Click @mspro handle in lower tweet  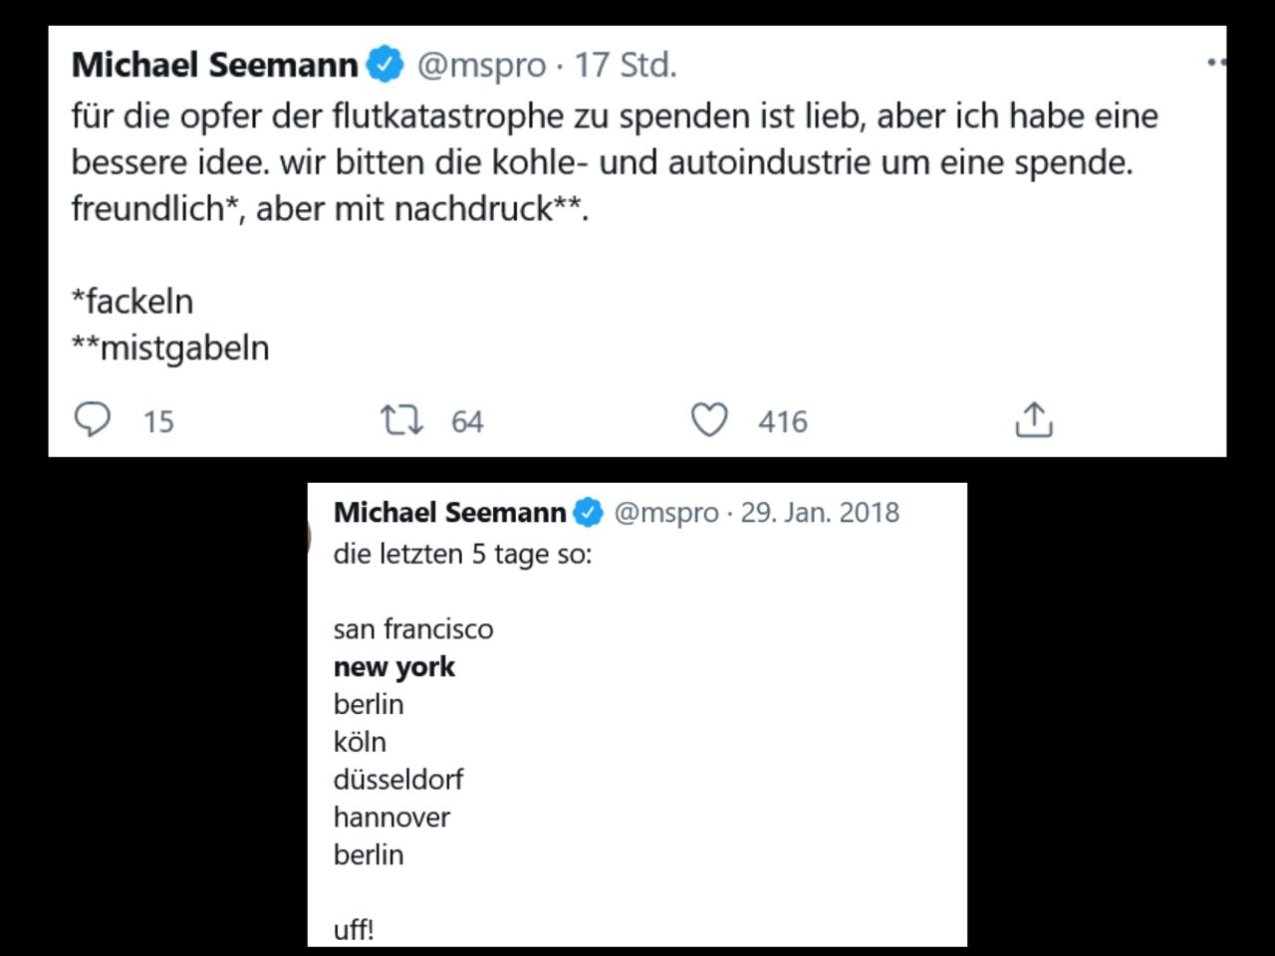click(x=665, y=512)
